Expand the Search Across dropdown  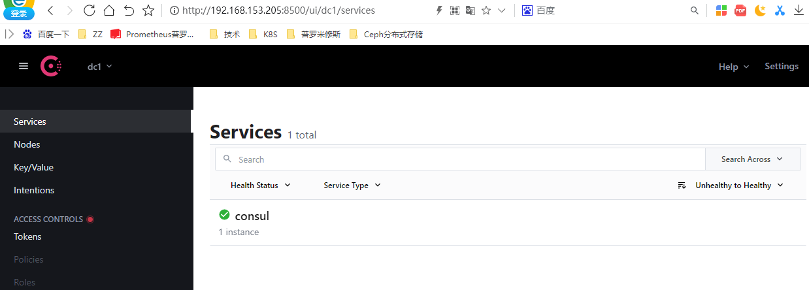coord(753,159)
